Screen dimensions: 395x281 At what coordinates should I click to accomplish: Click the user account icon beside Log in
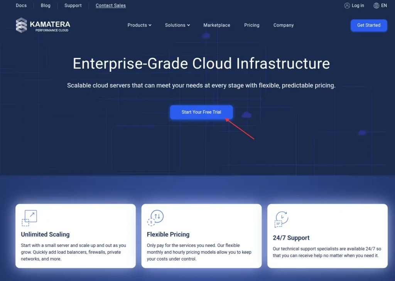pyautogui.click(x=347, y=5)
